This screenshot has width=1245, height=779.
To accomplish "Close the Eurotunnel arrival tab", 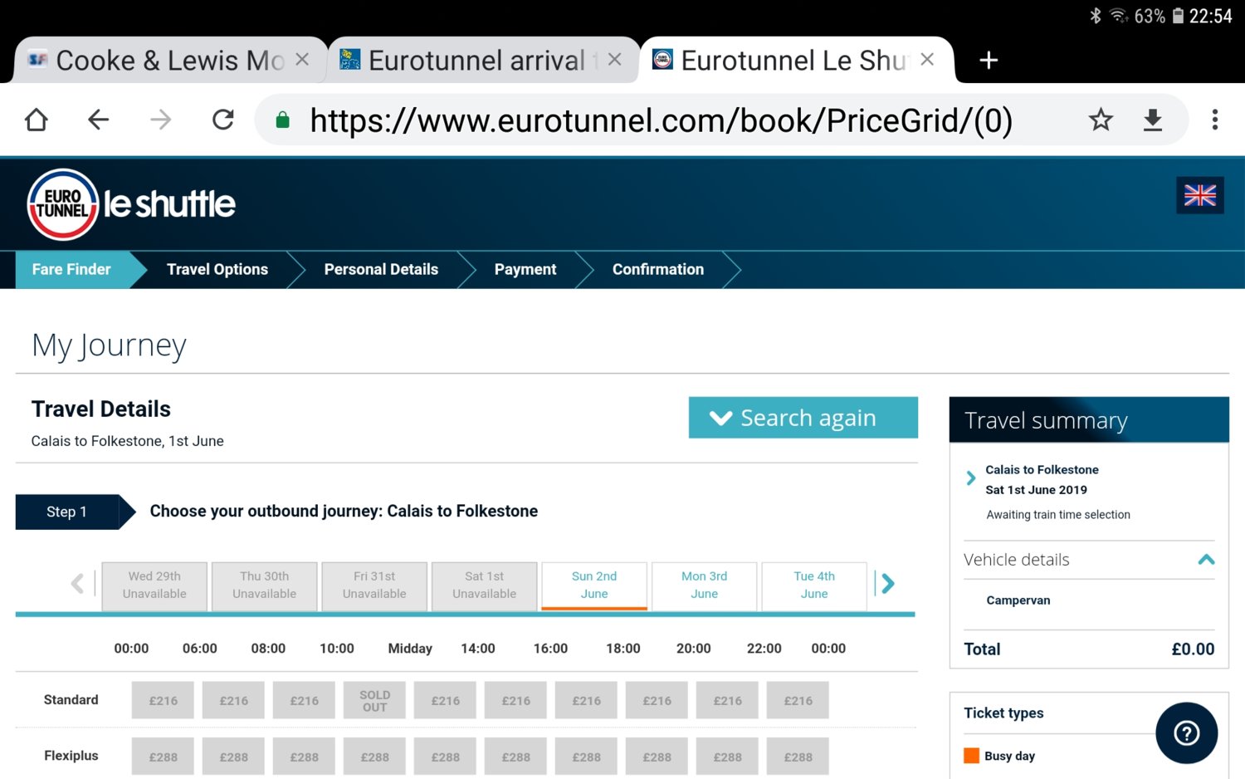I will click(x=615, y=60).
